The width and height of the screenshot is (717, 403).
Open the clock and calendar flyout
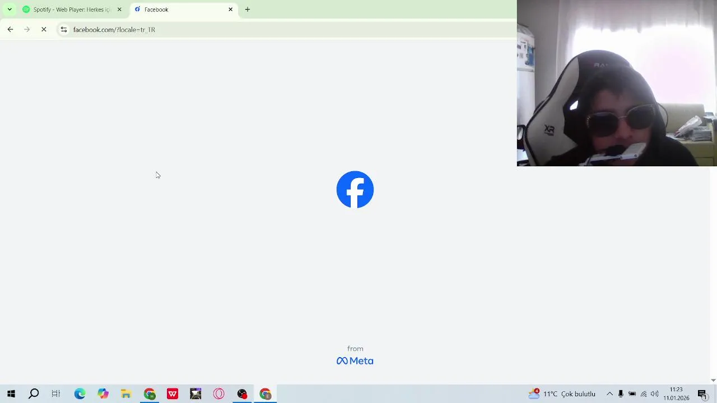(676, 394)
